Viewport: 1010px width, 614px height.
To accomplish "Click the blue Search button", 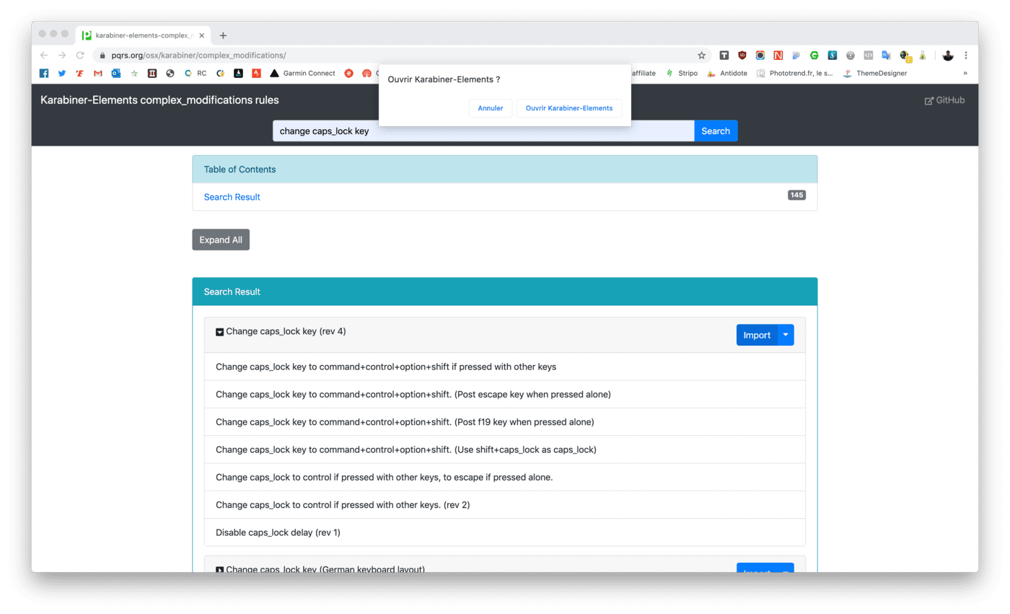I will pyautogui.click(x=716, y=131).
